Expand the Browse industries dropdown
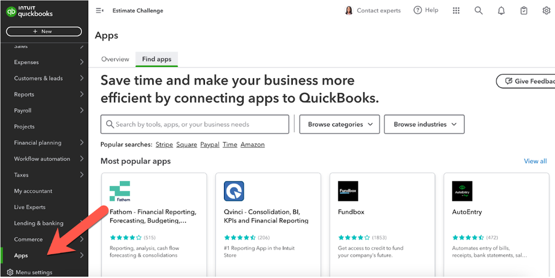The image size is (555, 278). pyautogui.click(x=424, y=124)
